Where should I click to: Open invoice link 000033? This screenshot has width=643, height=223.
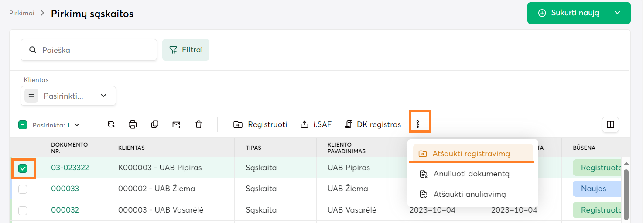click(65, 189)
